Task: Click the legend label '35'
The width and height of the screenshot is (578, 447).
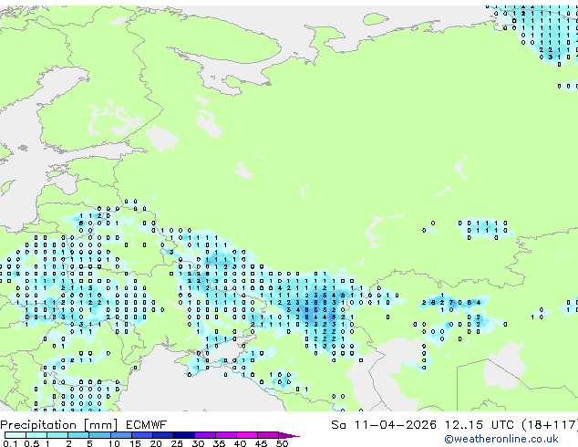Action: [219, 443]
